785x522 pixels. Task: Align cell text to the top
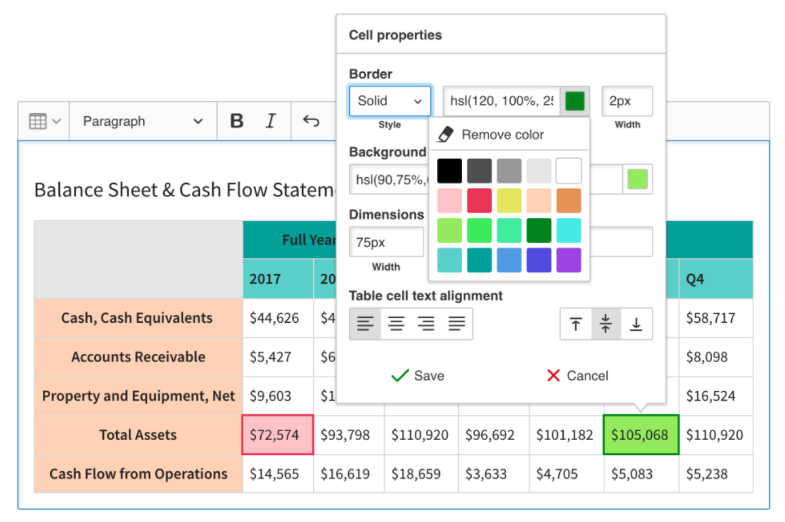(x=576, y=324)
